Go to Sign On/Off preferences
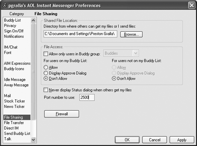This screenshot has height=146, width=197. tap(14, 31)
